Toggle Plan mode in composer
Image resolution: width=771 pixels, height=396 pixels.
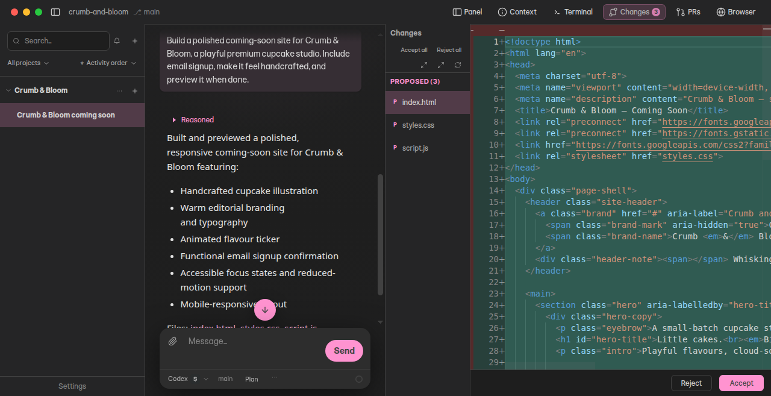pyautogui.click(x=252, y=379)
